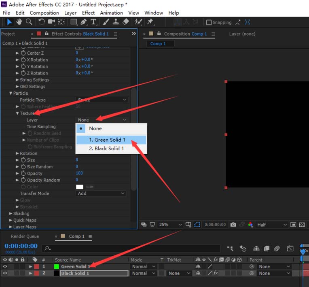Choose the Type text tool
The image size is (309, 287).
[x=93, y=22]
